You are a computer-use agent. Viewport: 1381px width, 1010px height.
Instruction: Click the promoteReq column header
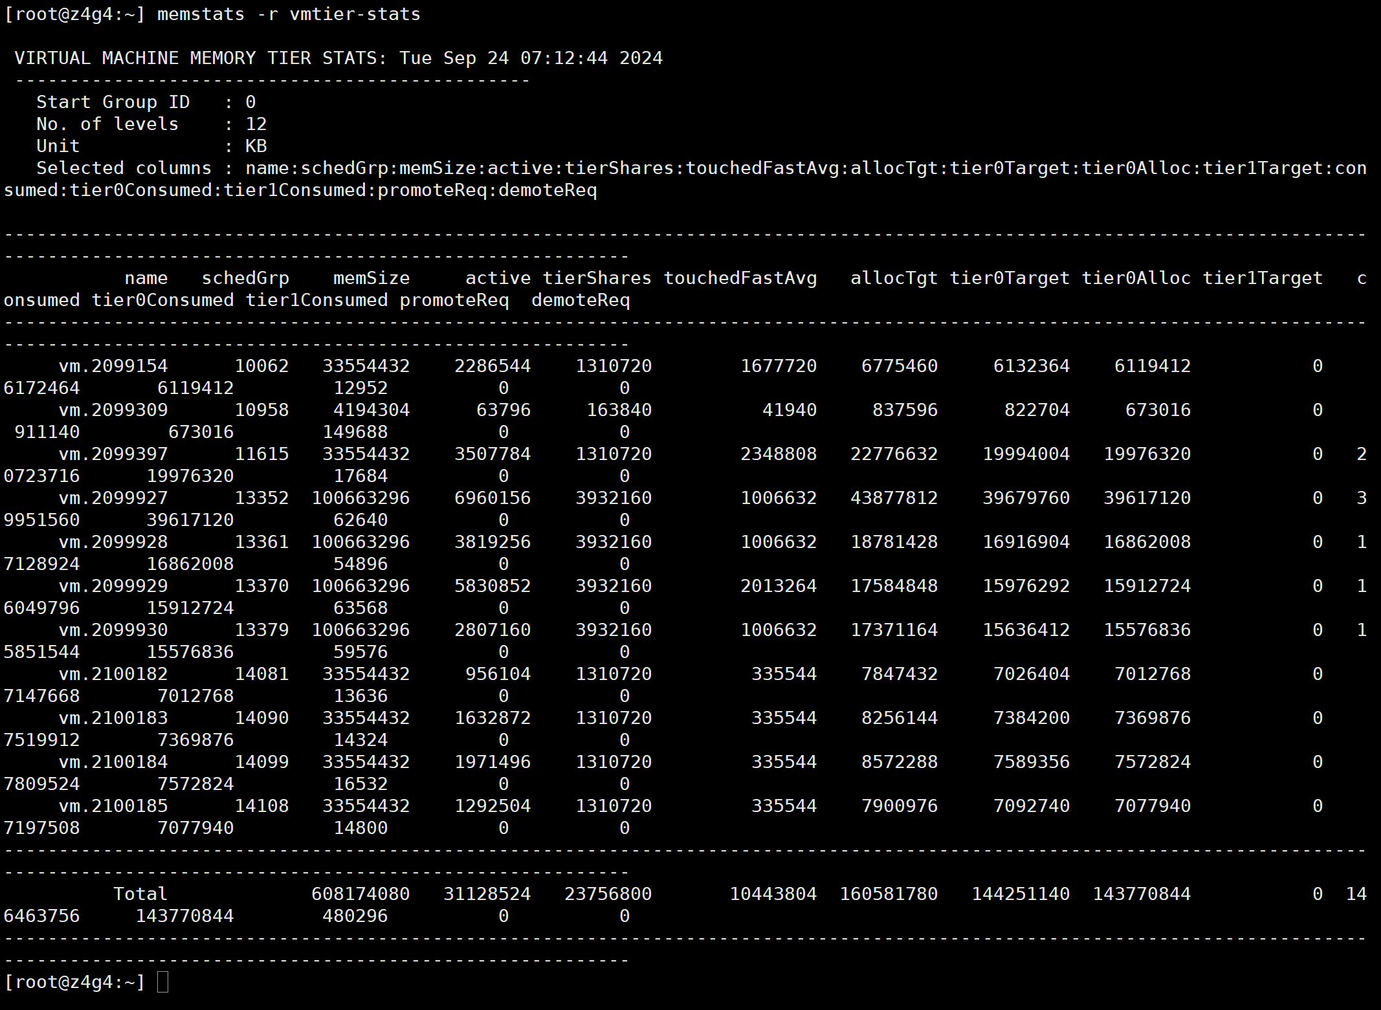click(x=454, y=300)
